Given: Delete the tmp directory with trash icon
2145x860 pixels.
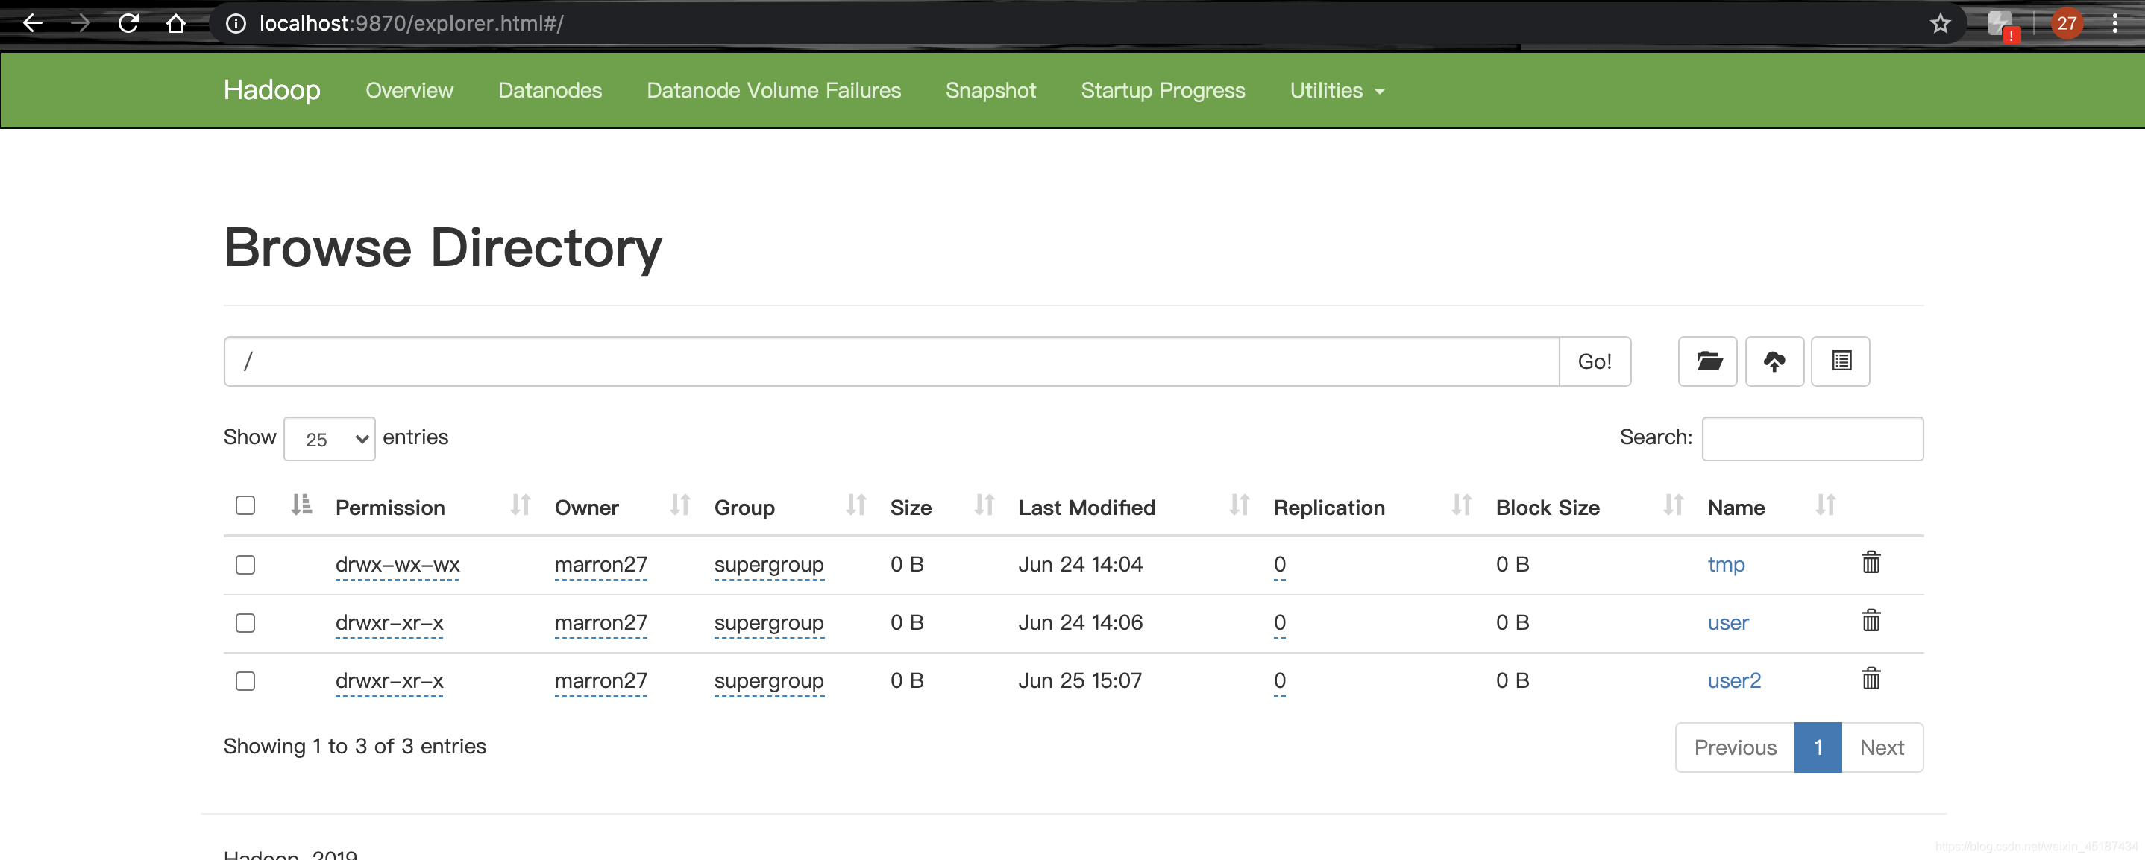Looking at the screenshot, I should click(1871, 563).
